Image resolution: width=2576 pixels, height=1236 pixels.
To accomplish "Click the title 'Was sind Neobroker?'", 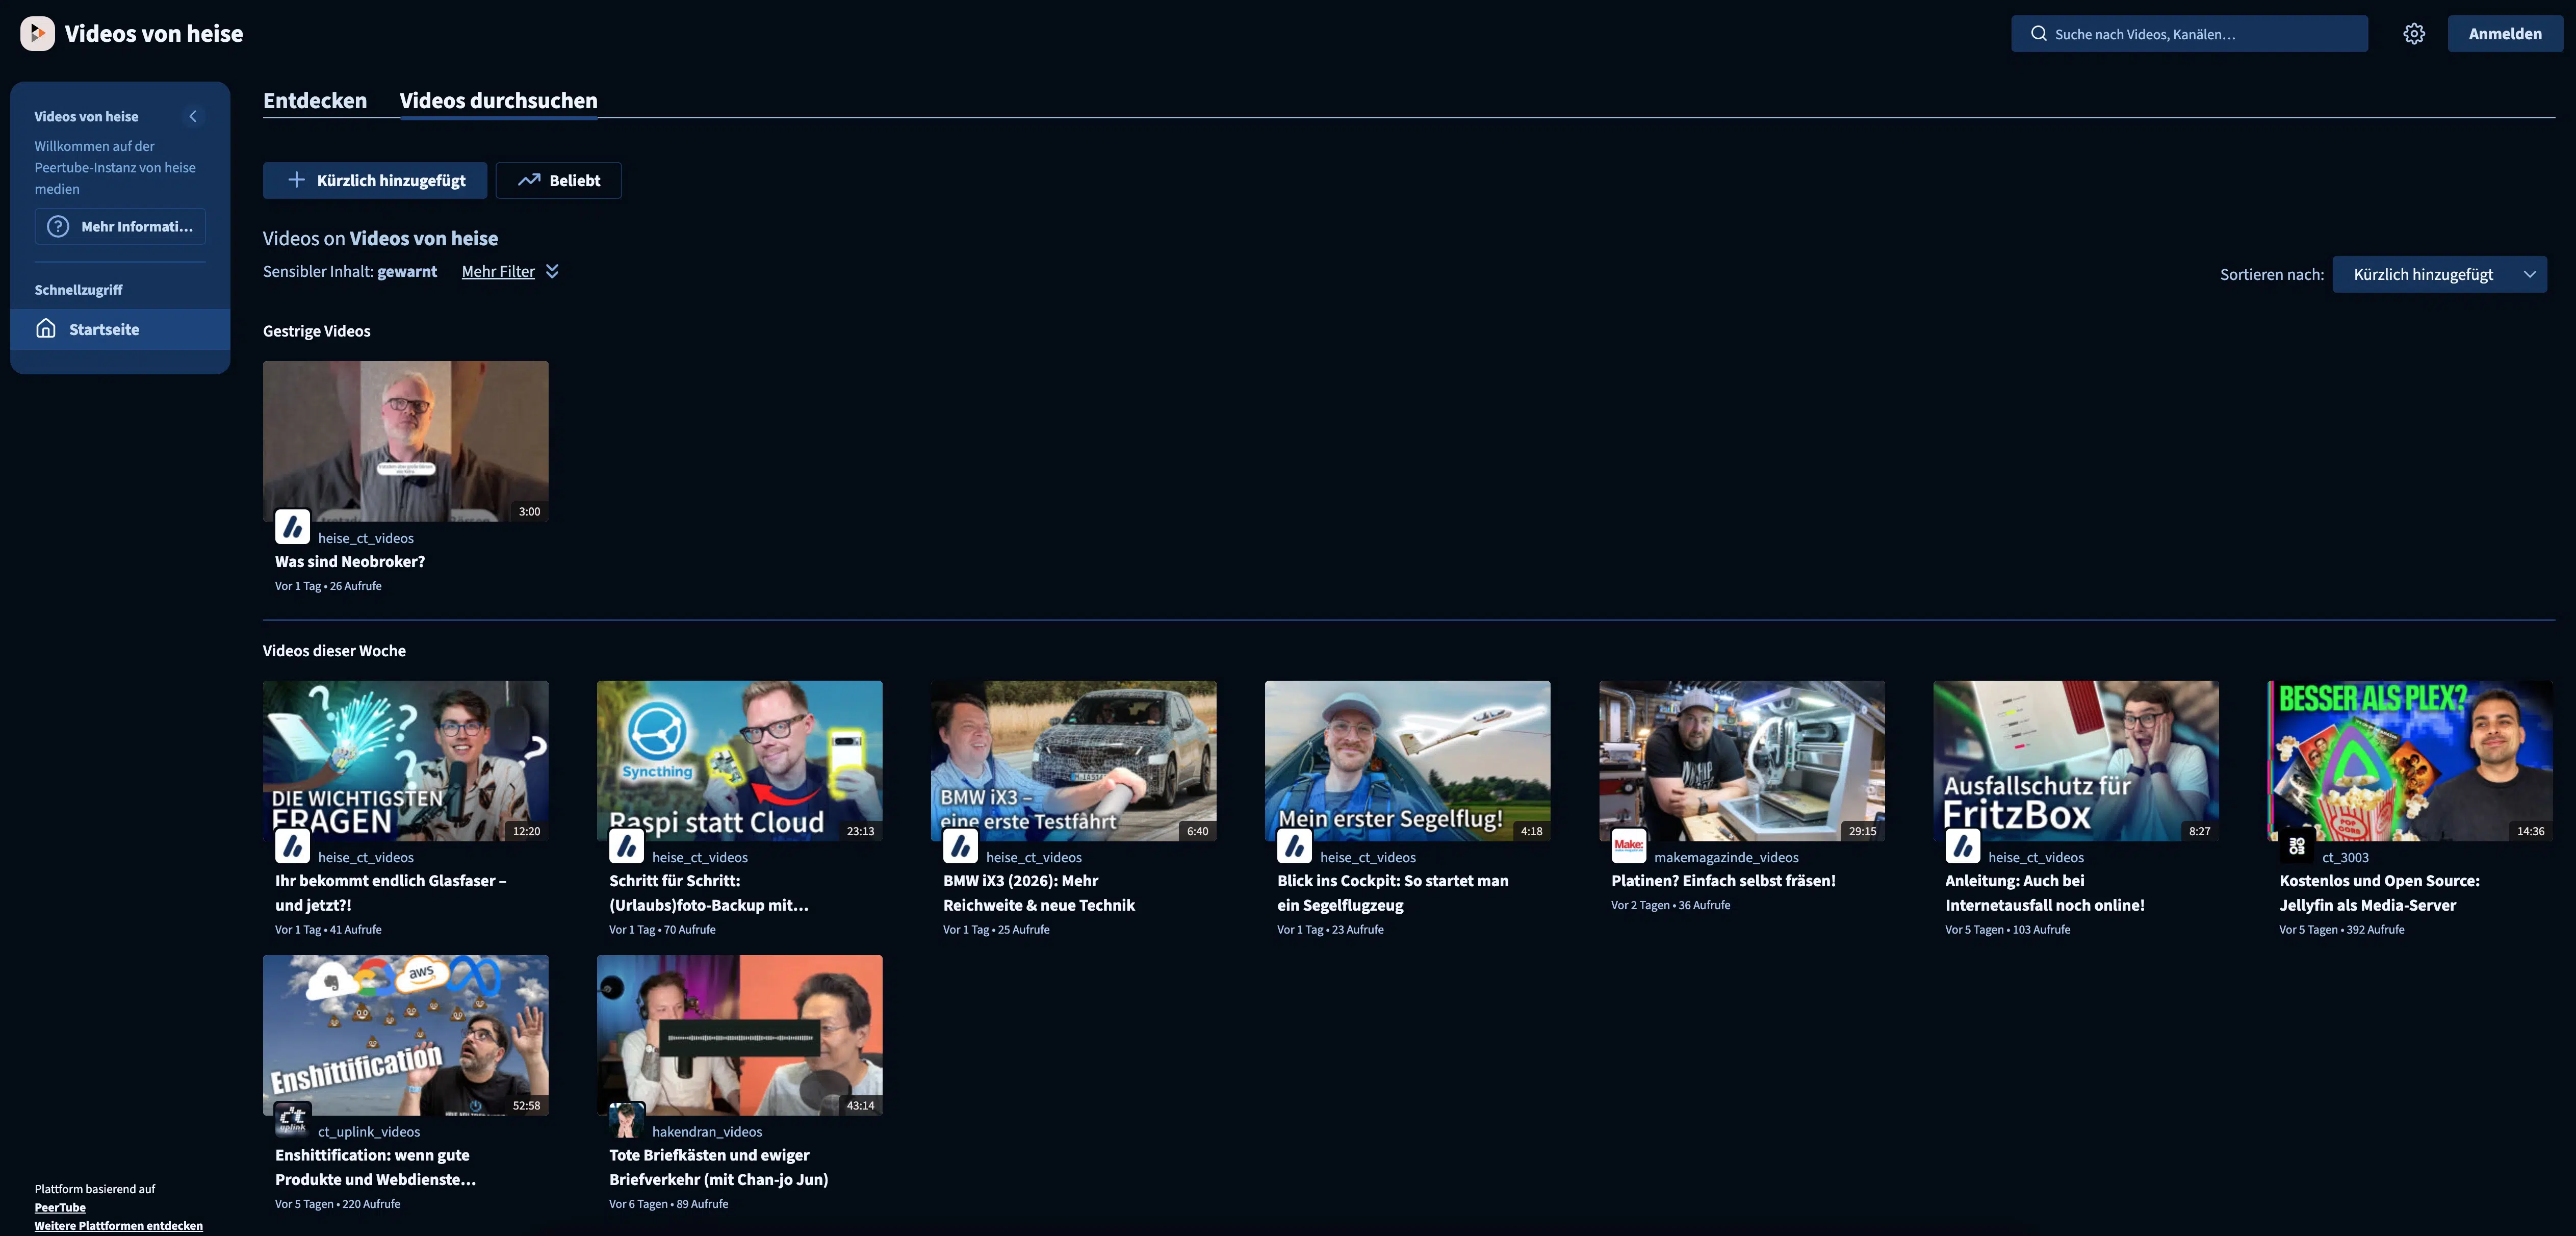I will tap(350, 562).
